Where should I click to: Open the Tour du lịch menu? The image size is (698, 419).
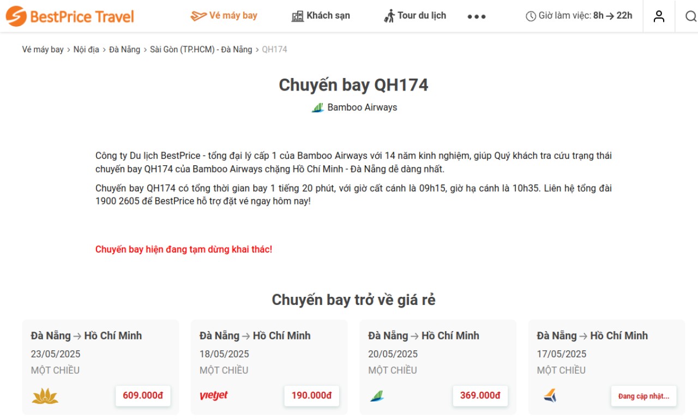coord(414,16)
